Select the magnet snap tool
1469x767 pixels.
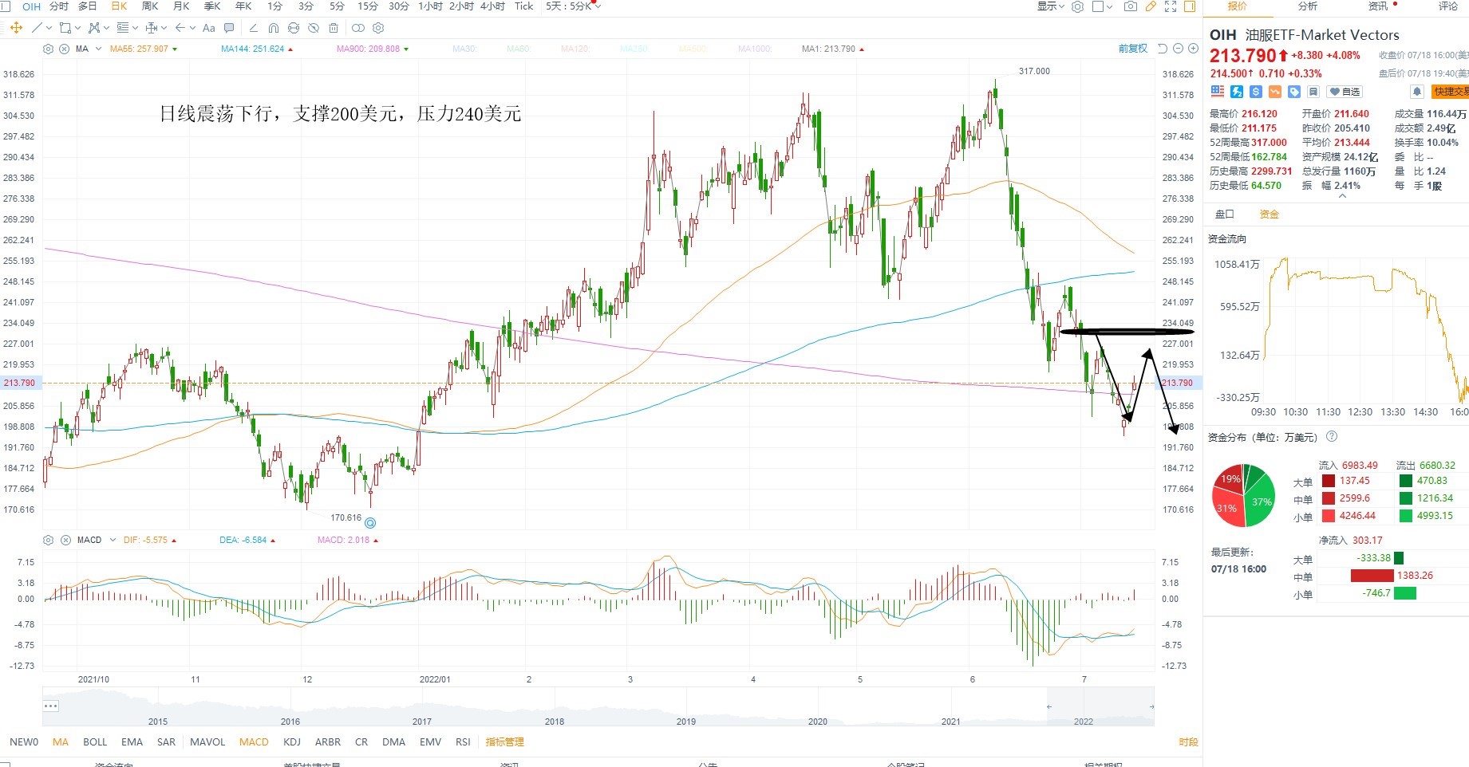pyautogui.click(x=273, y=28)
